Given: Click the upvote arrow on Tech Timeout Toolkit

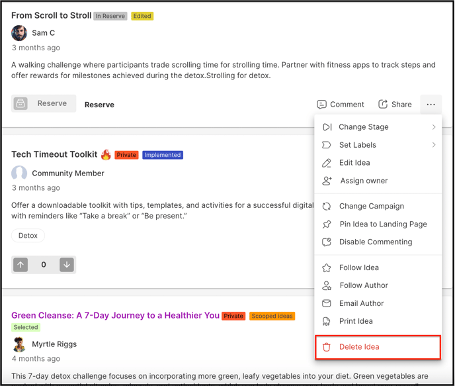Looking at the screenshot, I should click(21, 265).
